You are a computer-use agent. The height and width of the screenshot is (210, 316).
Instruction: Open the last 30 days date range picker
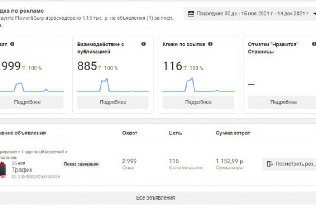(250, 14)
